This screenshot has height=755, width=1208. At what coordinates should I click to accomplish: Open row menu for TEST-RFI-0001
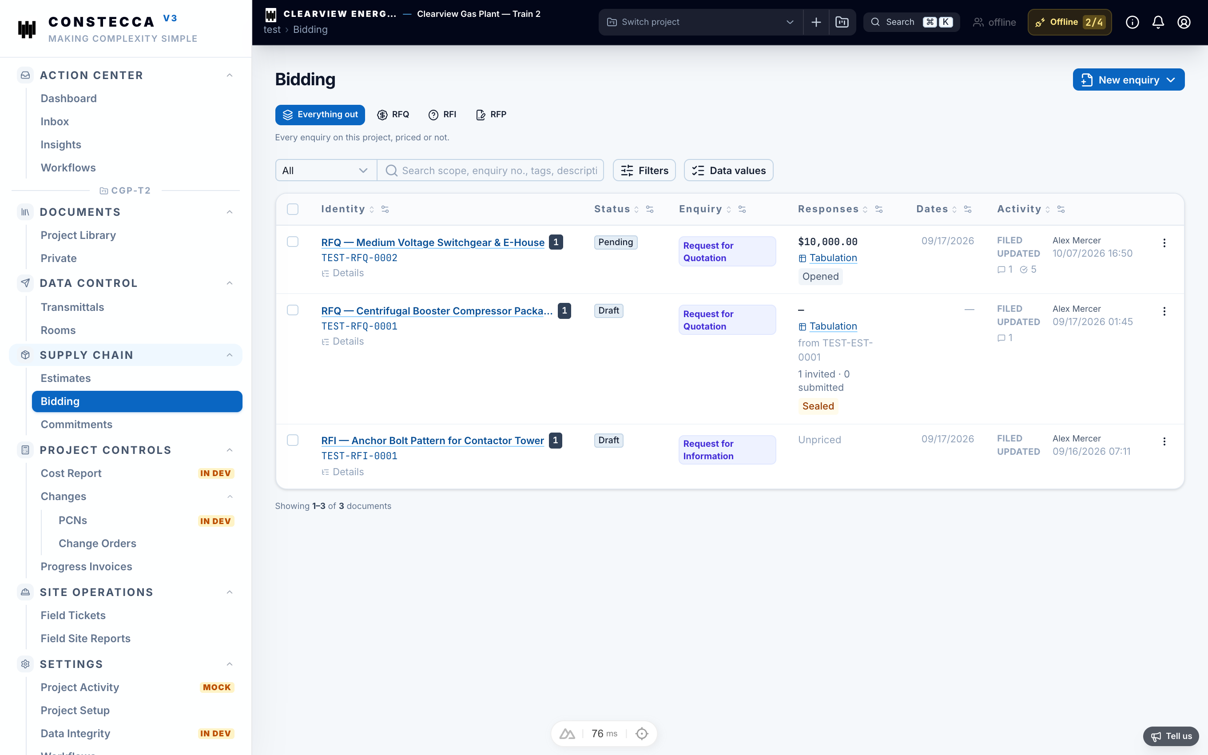[x=1164, y=441]
